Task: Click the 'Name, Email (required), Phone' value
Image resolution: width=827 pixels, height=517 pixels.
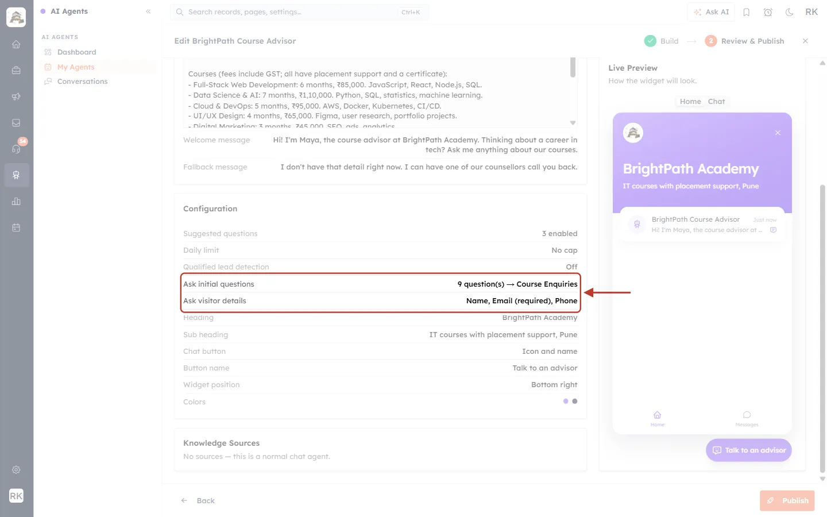Action: coord(521,301)
